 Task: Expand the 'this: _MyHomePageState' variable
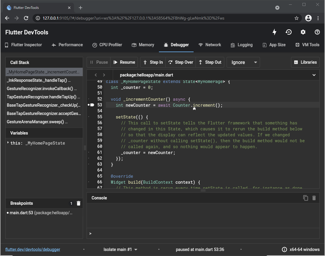click(x=8, y=143)
